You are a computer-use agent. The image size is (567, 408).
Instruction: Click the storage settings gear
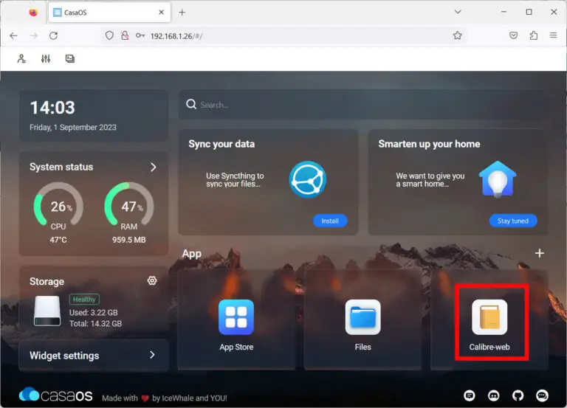click(152, 281)
